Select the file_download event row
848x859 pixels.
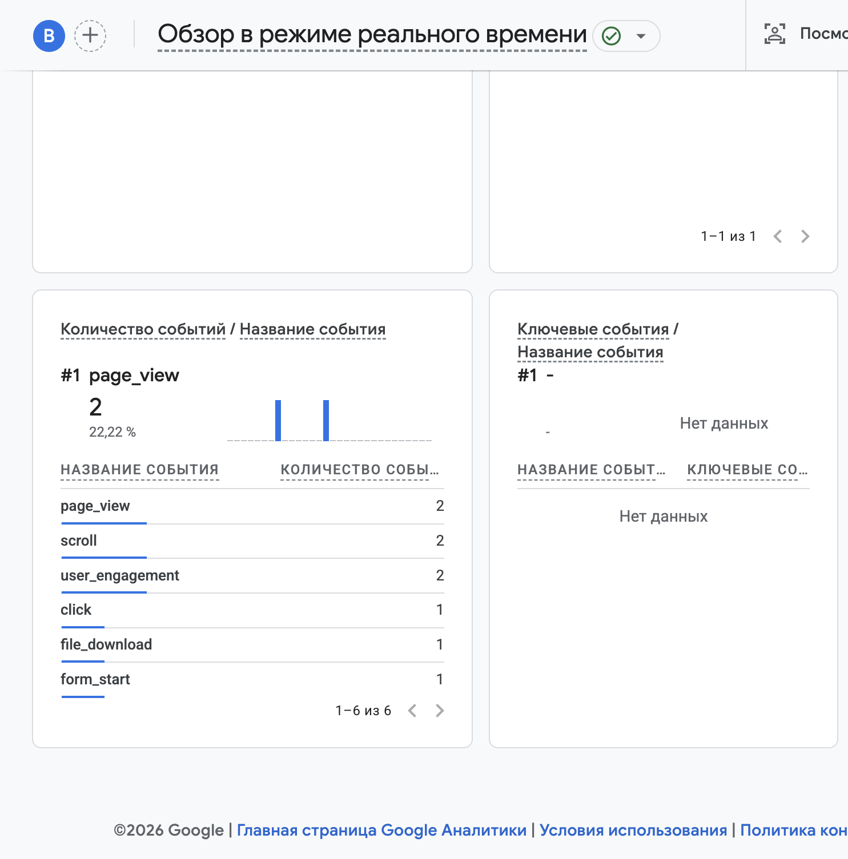click(x=252, y=645)
